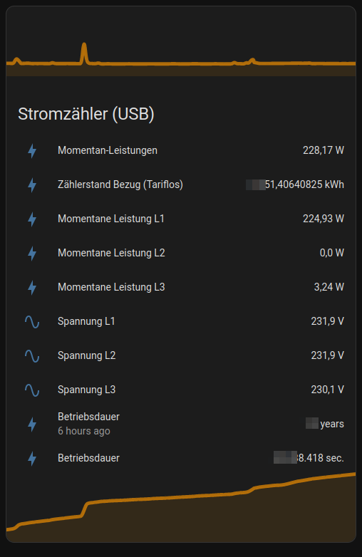The width and height of the screenshot is (362, 557).
Task: Click the rising orange graph at the card bottom
Action: coord(181,506)
